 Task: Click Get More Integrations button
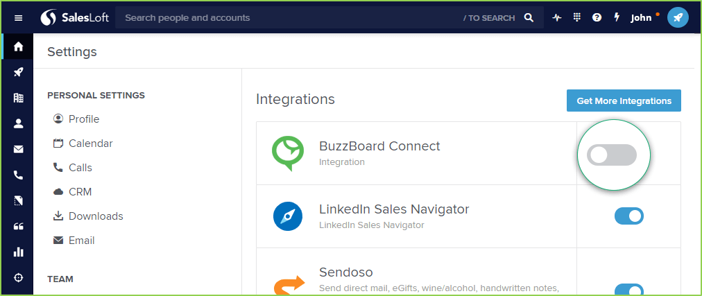tap(624, 101)
